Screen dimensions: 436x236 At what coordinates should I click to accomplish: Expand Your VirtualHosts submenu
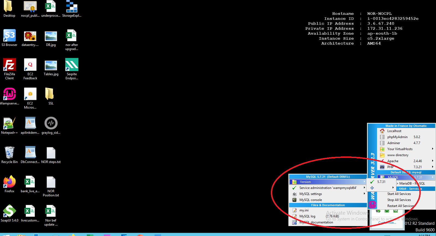(406, 149)
